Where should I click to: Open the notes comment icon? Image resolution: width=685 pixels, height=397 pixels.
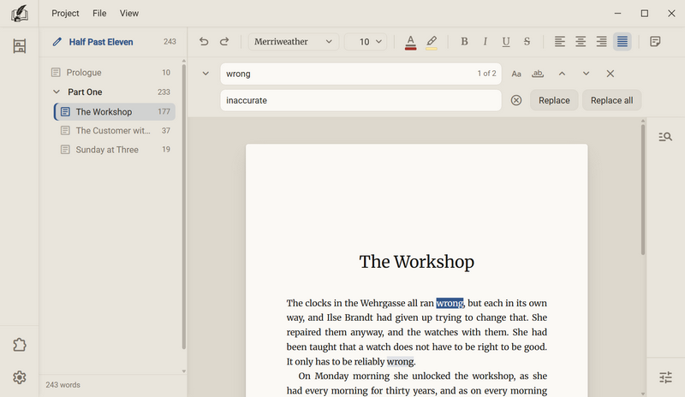(655, 41)
